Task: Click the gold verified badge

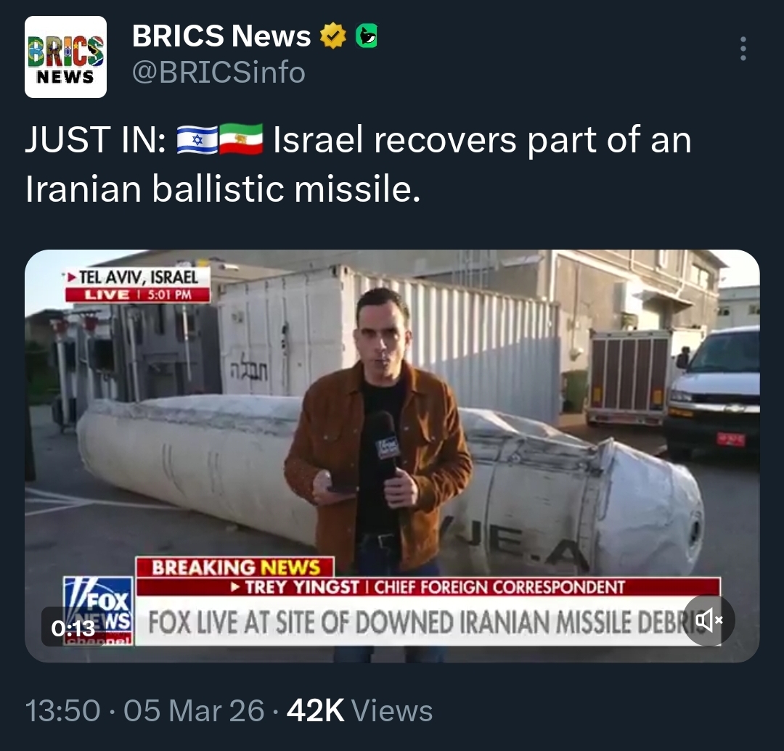Action: (333, 36)
